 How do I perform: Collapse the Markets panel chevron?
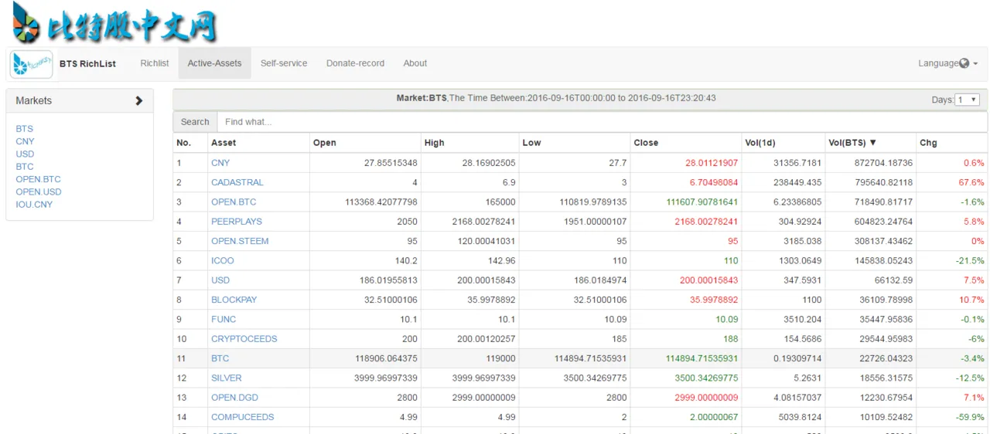[139, 100]
